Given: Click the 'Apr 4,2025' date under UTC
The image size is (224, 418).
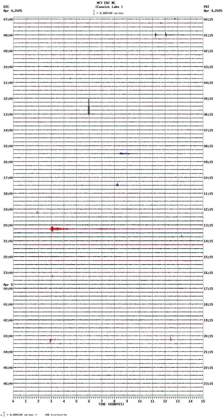Looking at the screenshot, I should [x=13, y=11].
